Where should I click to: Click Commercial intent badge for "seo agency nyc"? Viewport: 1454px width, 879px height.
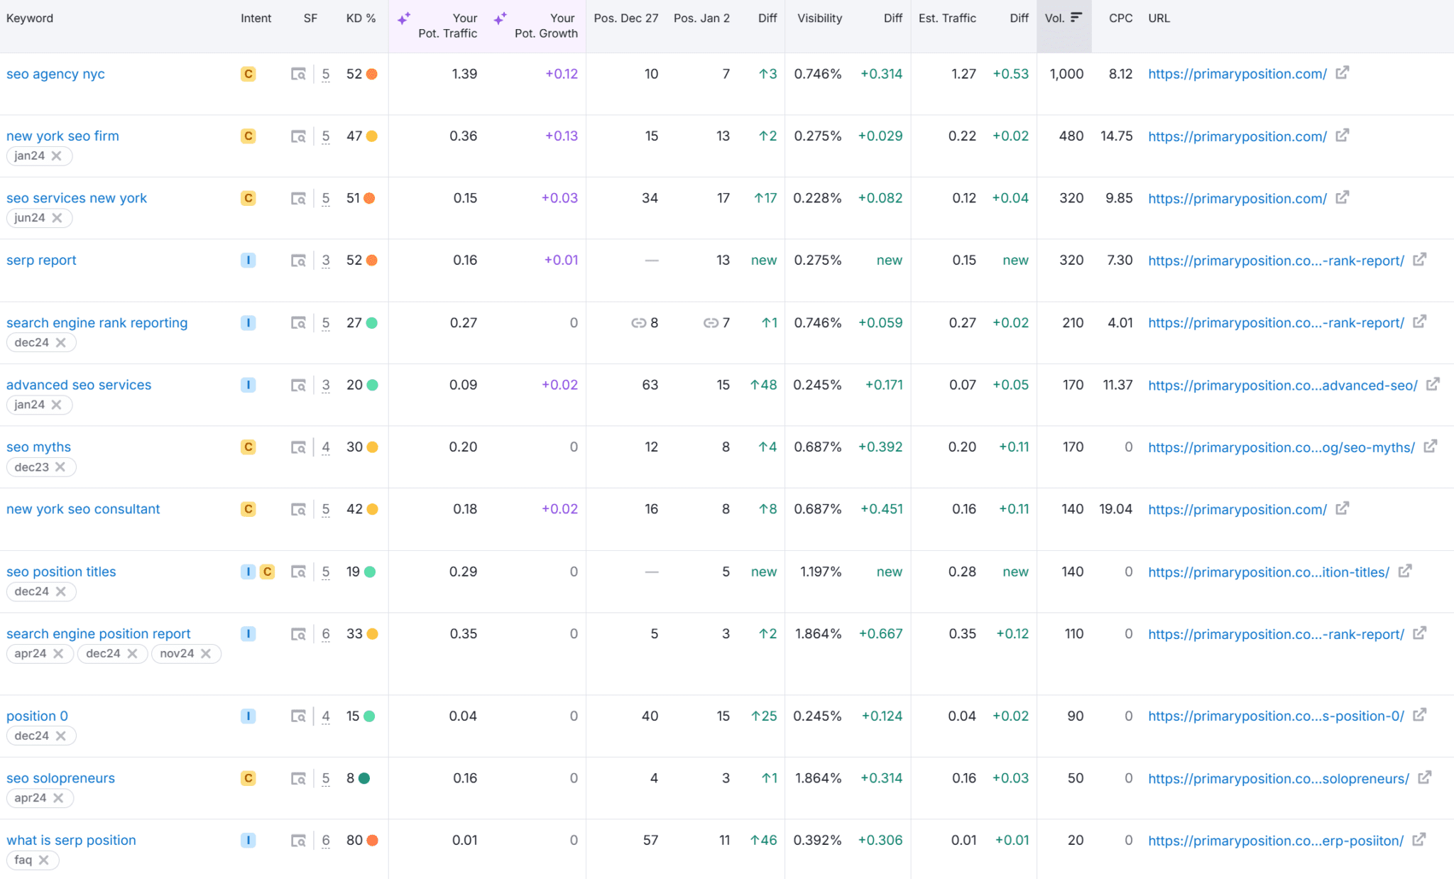(248, 74)
